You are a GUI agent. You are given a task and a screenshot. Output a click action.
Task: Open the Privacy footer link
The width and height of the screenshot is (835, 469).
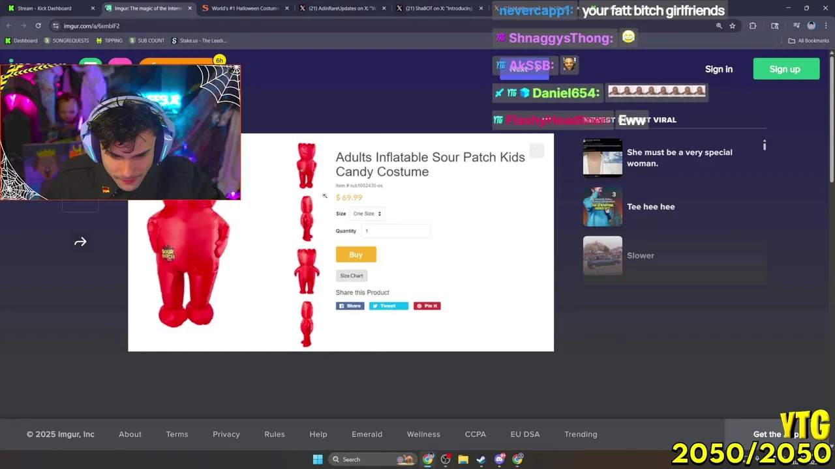click(226, 434)
